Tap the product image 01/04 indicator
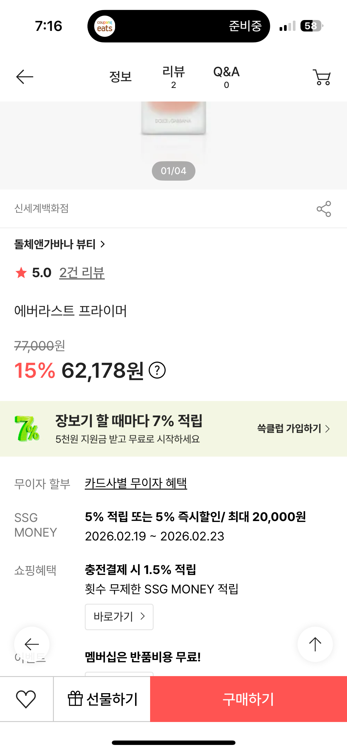This screenshot has width=347, height=752. (173, 171)
